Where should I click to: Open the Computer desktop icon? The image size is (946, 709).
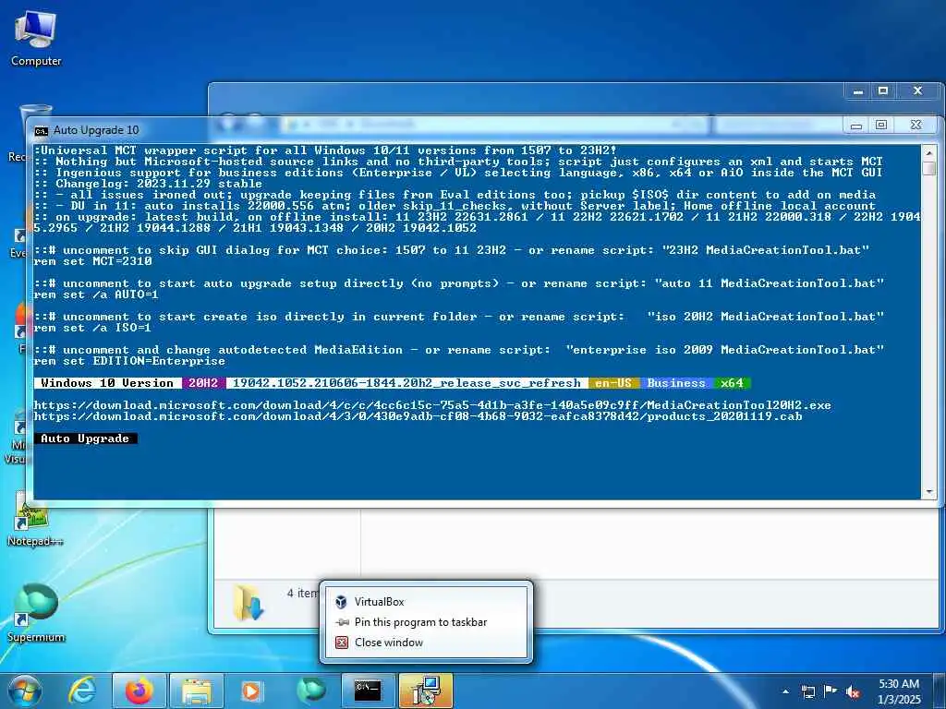click(36, 39)
